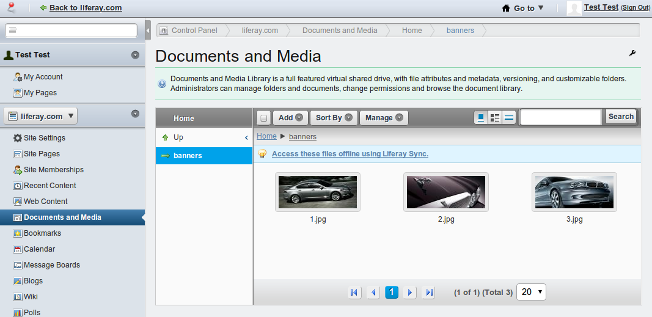This screenshot has height=317, width=652.
Task: Open the 2.jpg image thumbnail
Action: 446,192
